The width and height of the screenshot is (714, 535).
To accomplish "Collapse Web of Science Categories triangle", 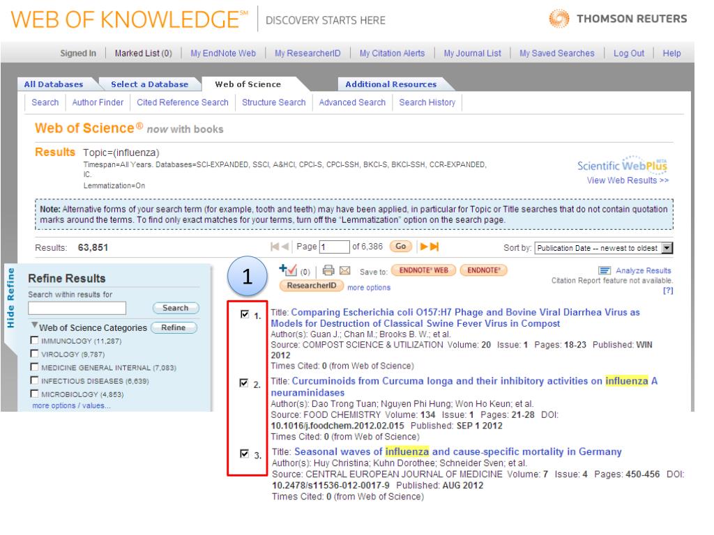I will (x=34, y=325).
